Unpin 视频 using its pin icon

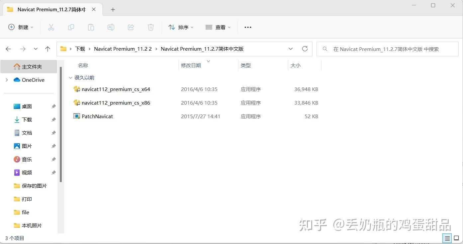click(x=53, y=172)
